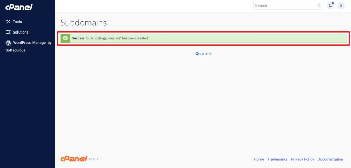Click the footer cPanel logo
This screenshot has height=168, width=351.
[74, 159]
